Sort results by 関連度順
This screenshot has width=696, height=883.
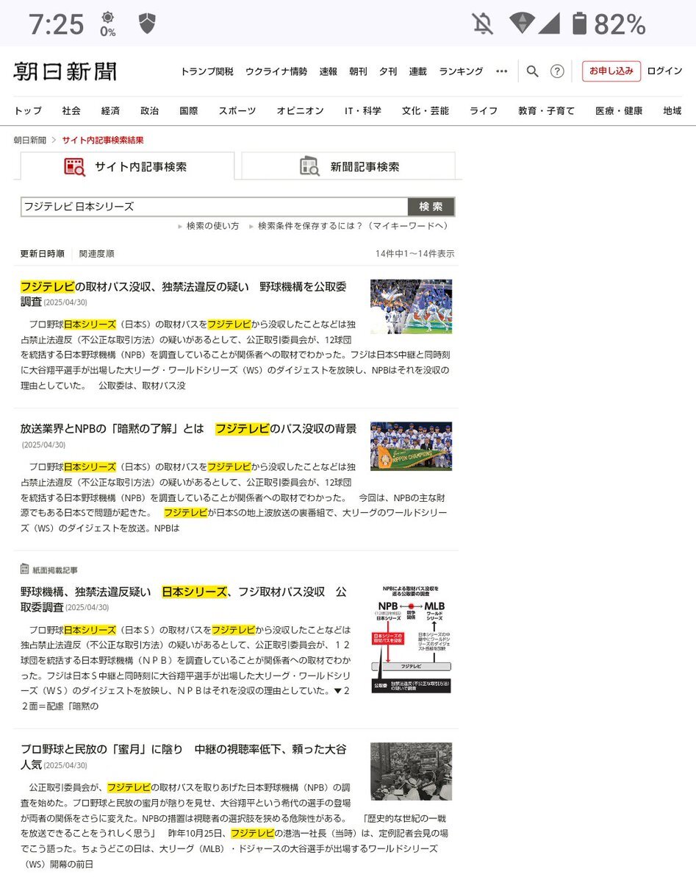(96, 254)
